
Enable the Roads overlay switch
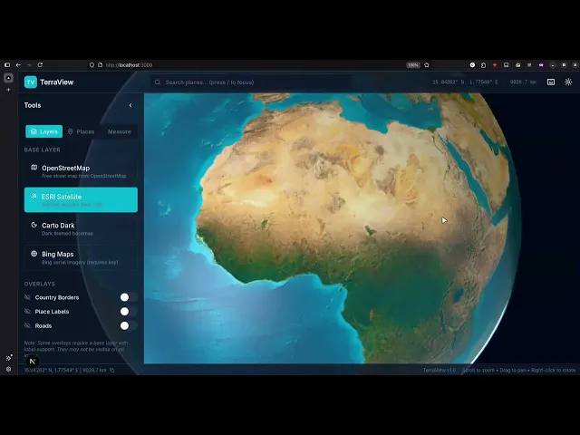tap(129, 326)
